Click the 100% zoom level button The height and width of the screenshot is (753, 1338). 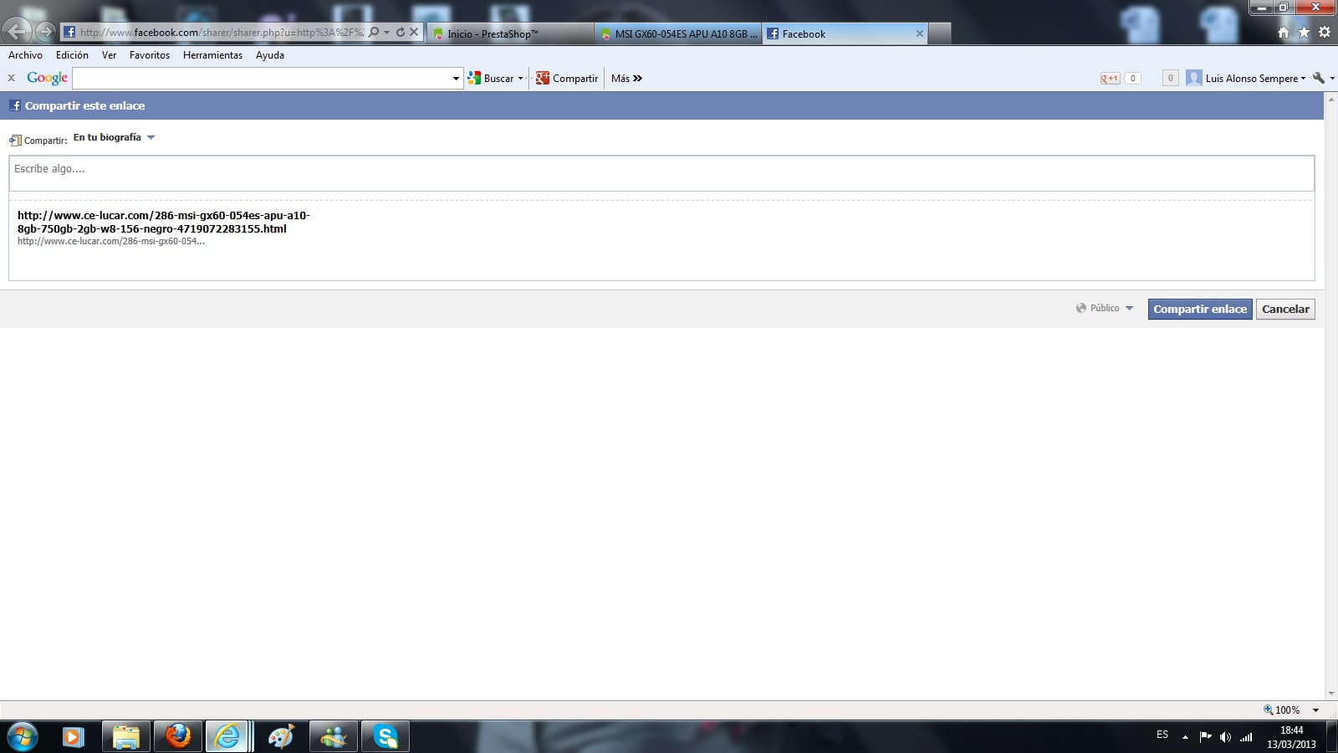pos(1282,710)
